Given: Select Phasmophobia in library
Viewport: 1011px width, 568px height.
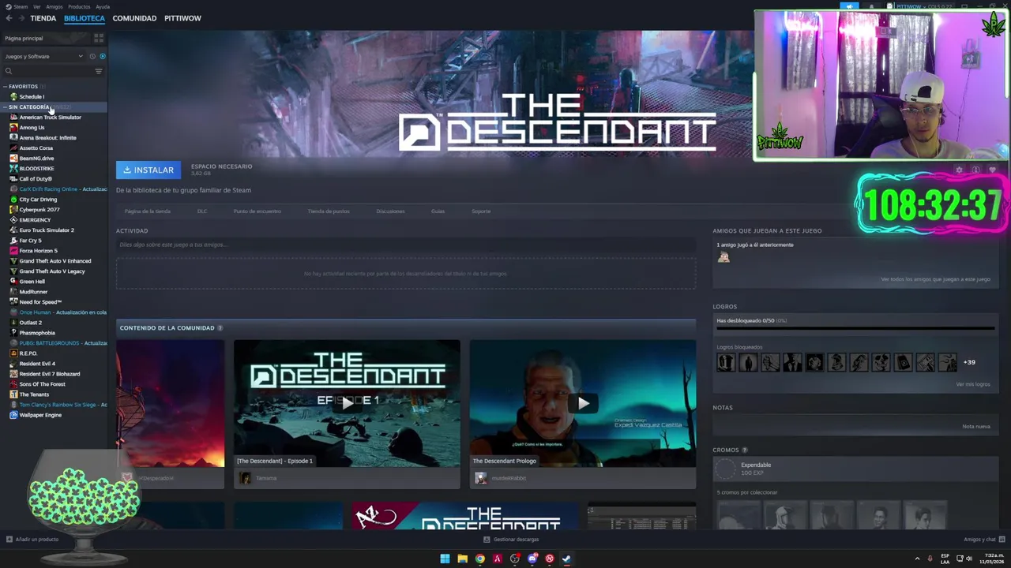Looking at the screenshot, I should pyautogui.click(x=37, y=332).
